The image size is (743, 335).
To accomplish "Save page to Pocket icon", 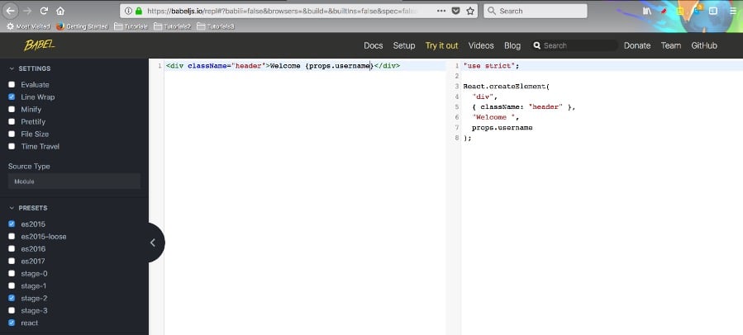I will click(455, 11).
